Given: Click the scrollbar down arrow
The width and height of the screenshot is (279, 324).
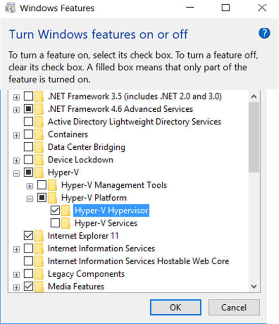Looking at the screenshot, I should 254,286.
